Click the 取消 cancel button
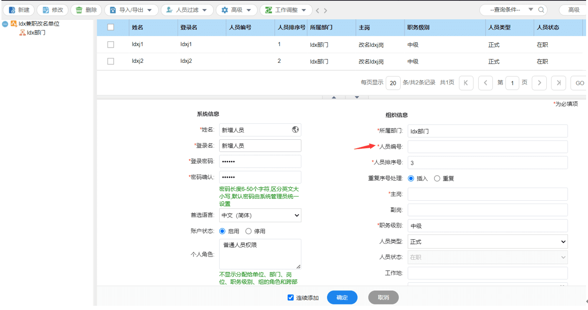Image resolution: width=588 pixels, height=310 pixels. 383,297
